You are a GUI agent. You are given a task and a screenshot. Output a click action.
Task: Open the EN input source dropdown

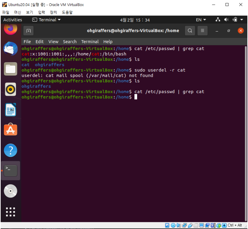201,20
